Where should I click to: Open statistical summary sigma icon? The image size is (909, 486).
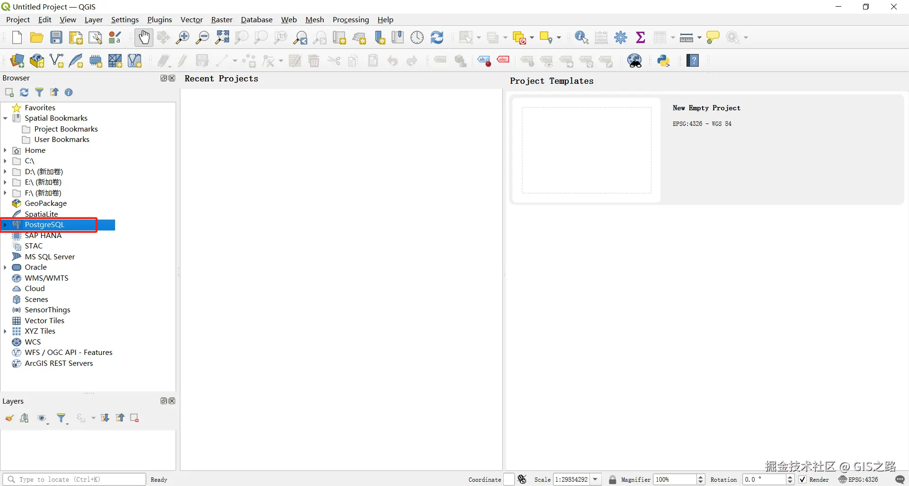coord(641,37)
